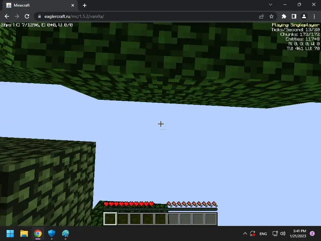Open a new browser tab

tap(85, 5)
